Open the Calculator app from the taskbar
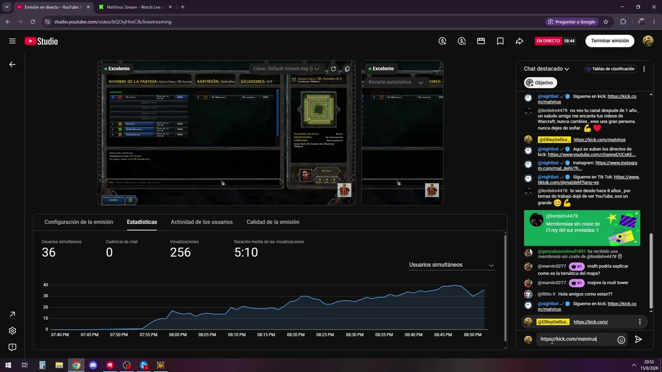This screenshot has height=372, width=662. (42, 365)
